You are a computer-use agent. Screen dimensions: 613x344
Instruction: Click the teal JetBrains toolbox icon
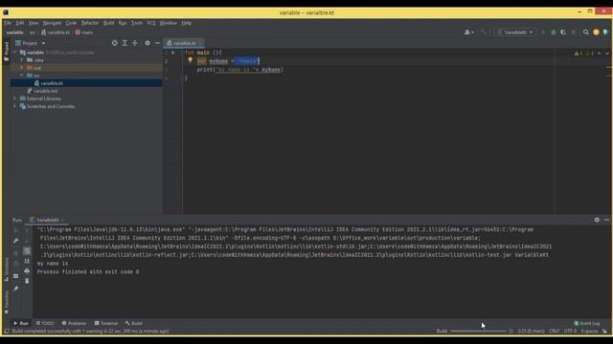point(605,32)
